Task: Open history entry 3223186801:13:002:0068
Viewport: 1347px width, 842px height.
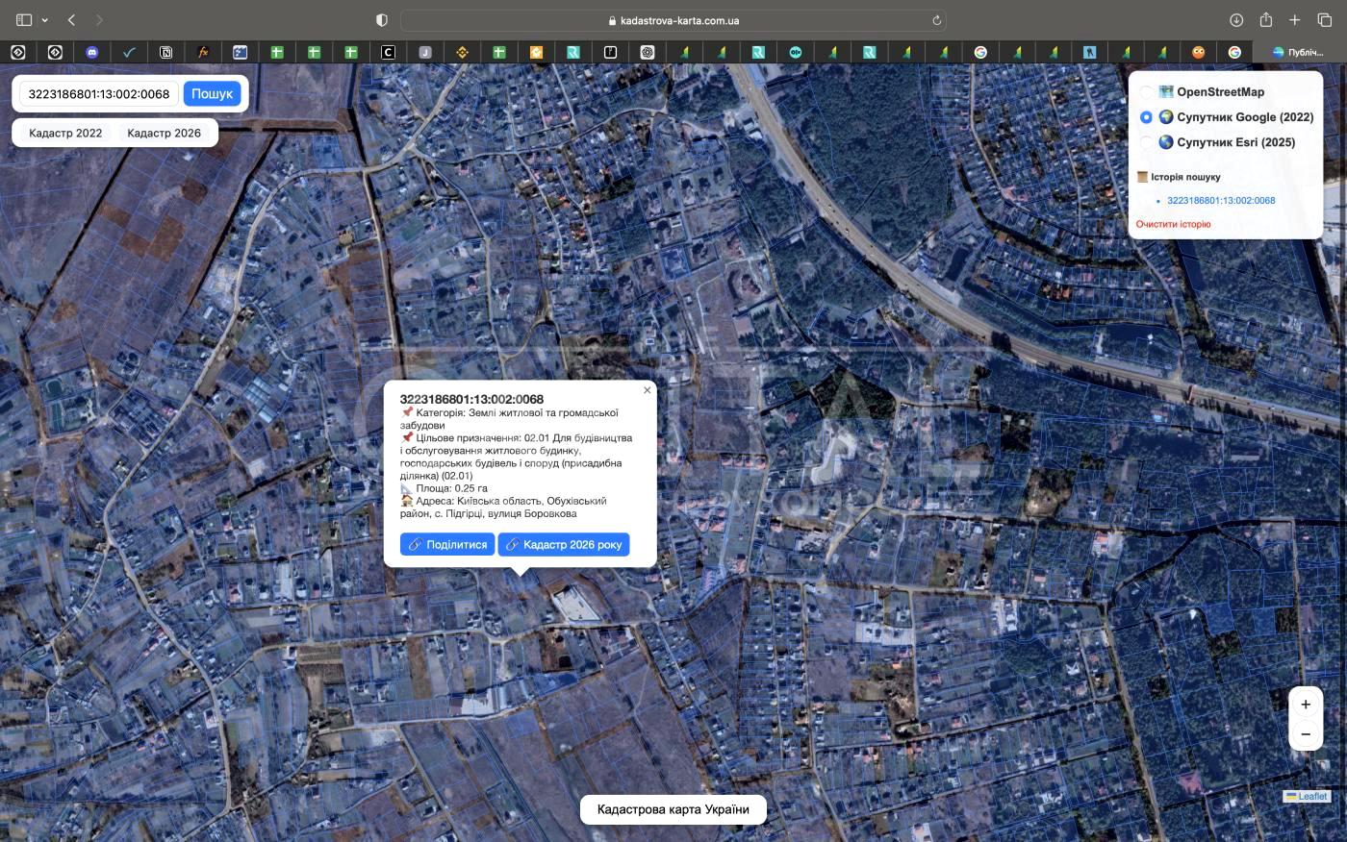Action: (1221, 201)
